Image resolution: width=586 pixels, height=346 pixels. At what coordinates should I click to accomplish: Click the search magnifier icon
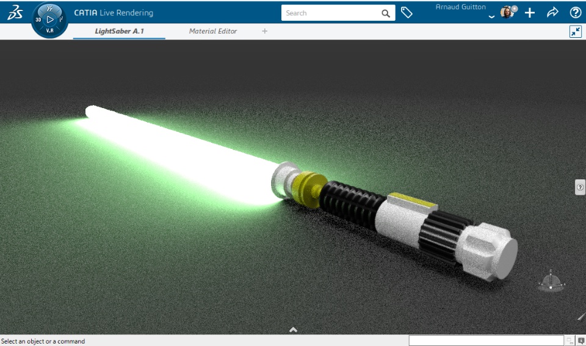pos(386,13)
